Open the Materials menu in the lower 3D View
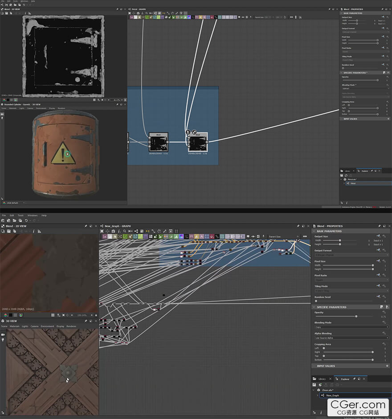 tap(14, 326)
